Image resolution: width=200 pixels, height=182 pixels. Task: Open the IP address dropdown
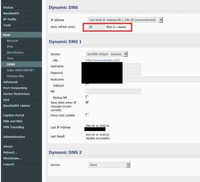(125, 20)
